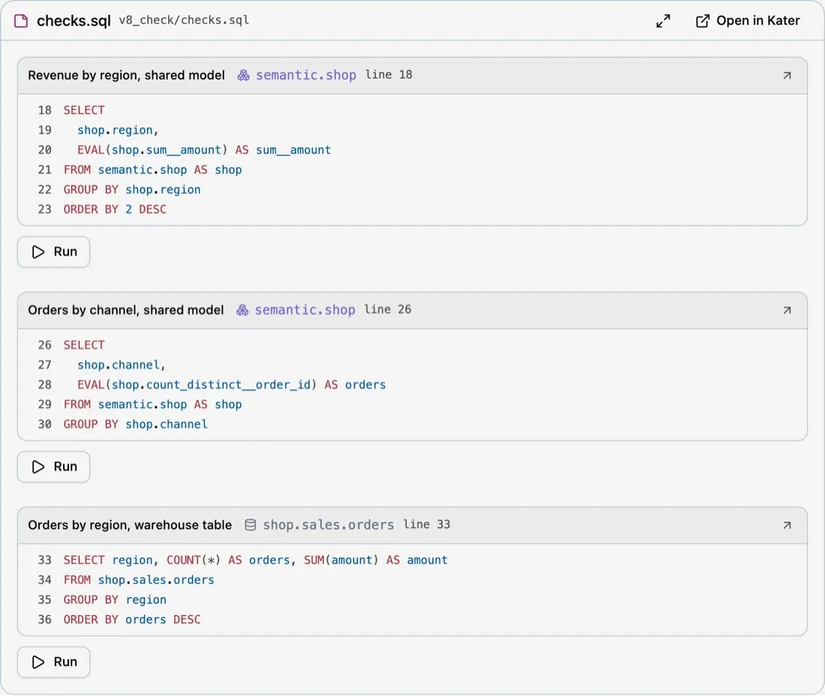825x696 pixels.
Task: Click 'ORDER BY orders DESC' code line
Action: (132, 619)
